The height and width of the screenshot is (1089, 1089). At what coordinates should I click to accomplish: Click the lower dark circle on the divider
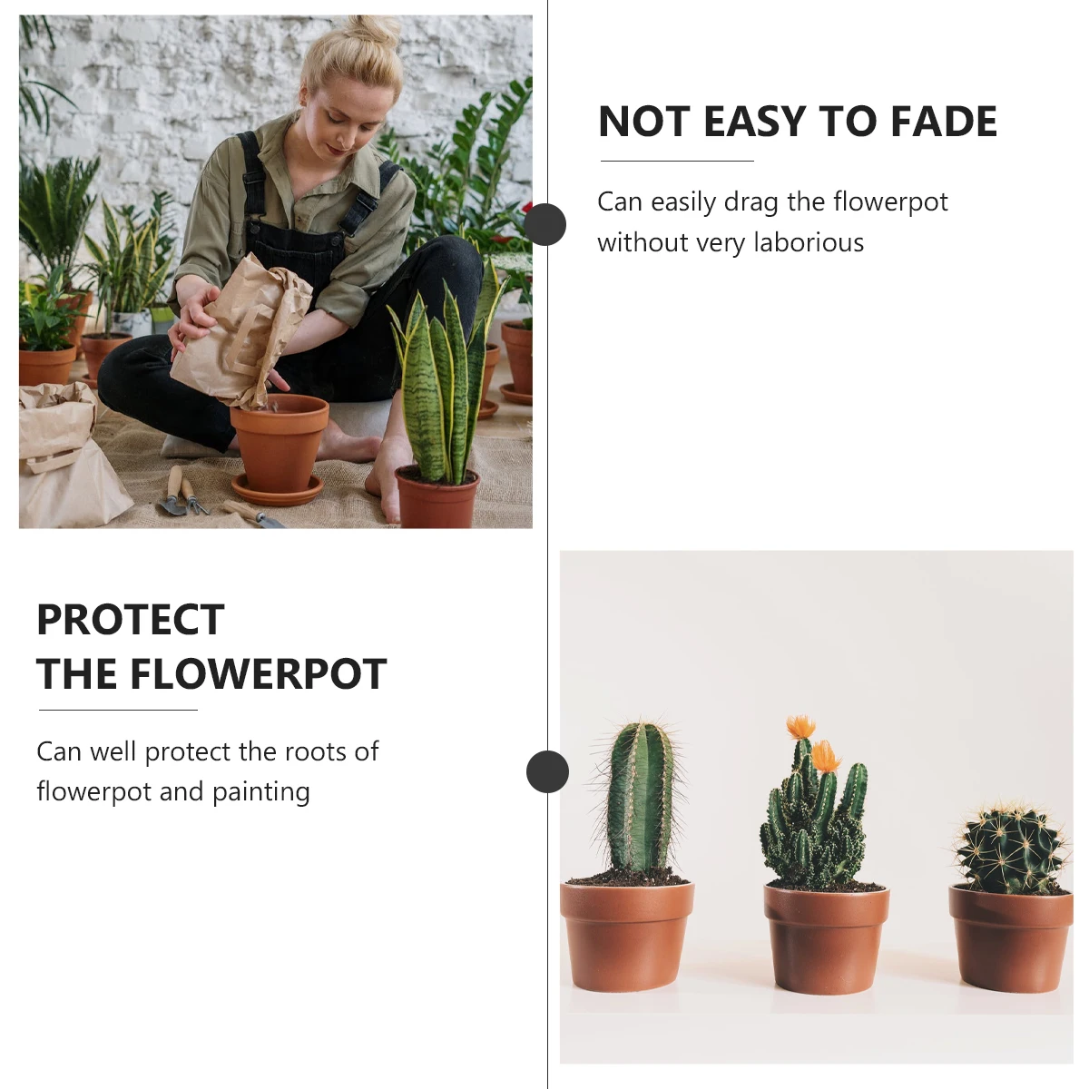547,771
